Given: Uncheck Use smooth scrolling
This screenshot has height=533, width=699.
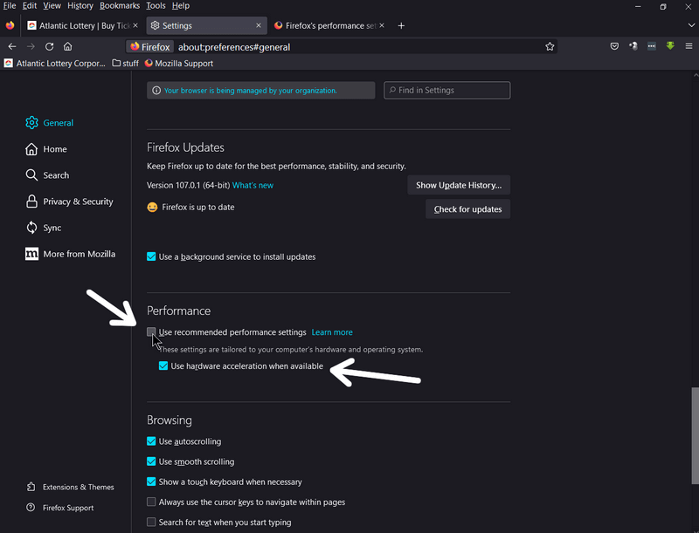Looking at the screenshot, I should click(x=151, y=461).
